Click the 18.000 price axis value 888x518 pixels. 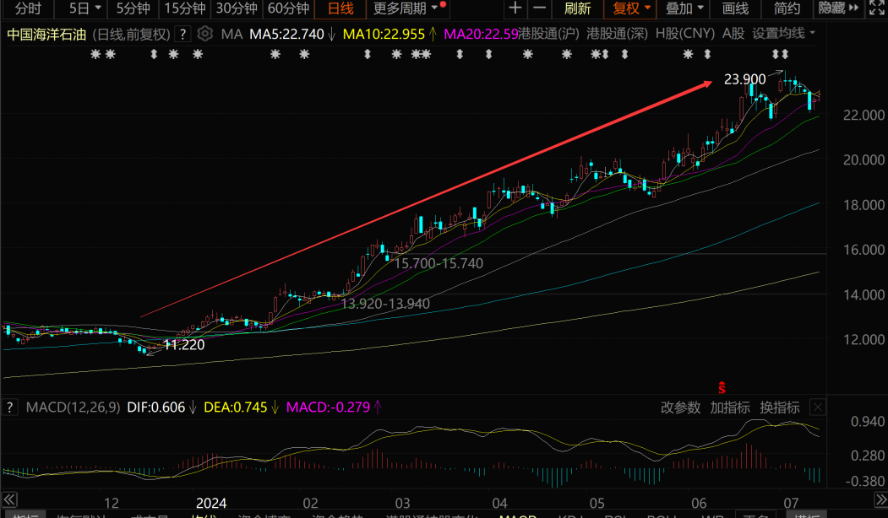[863, 205]
